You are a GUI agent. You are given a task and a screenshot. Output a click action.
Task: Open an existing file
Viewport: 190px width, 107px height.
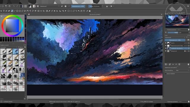point(6,6)
